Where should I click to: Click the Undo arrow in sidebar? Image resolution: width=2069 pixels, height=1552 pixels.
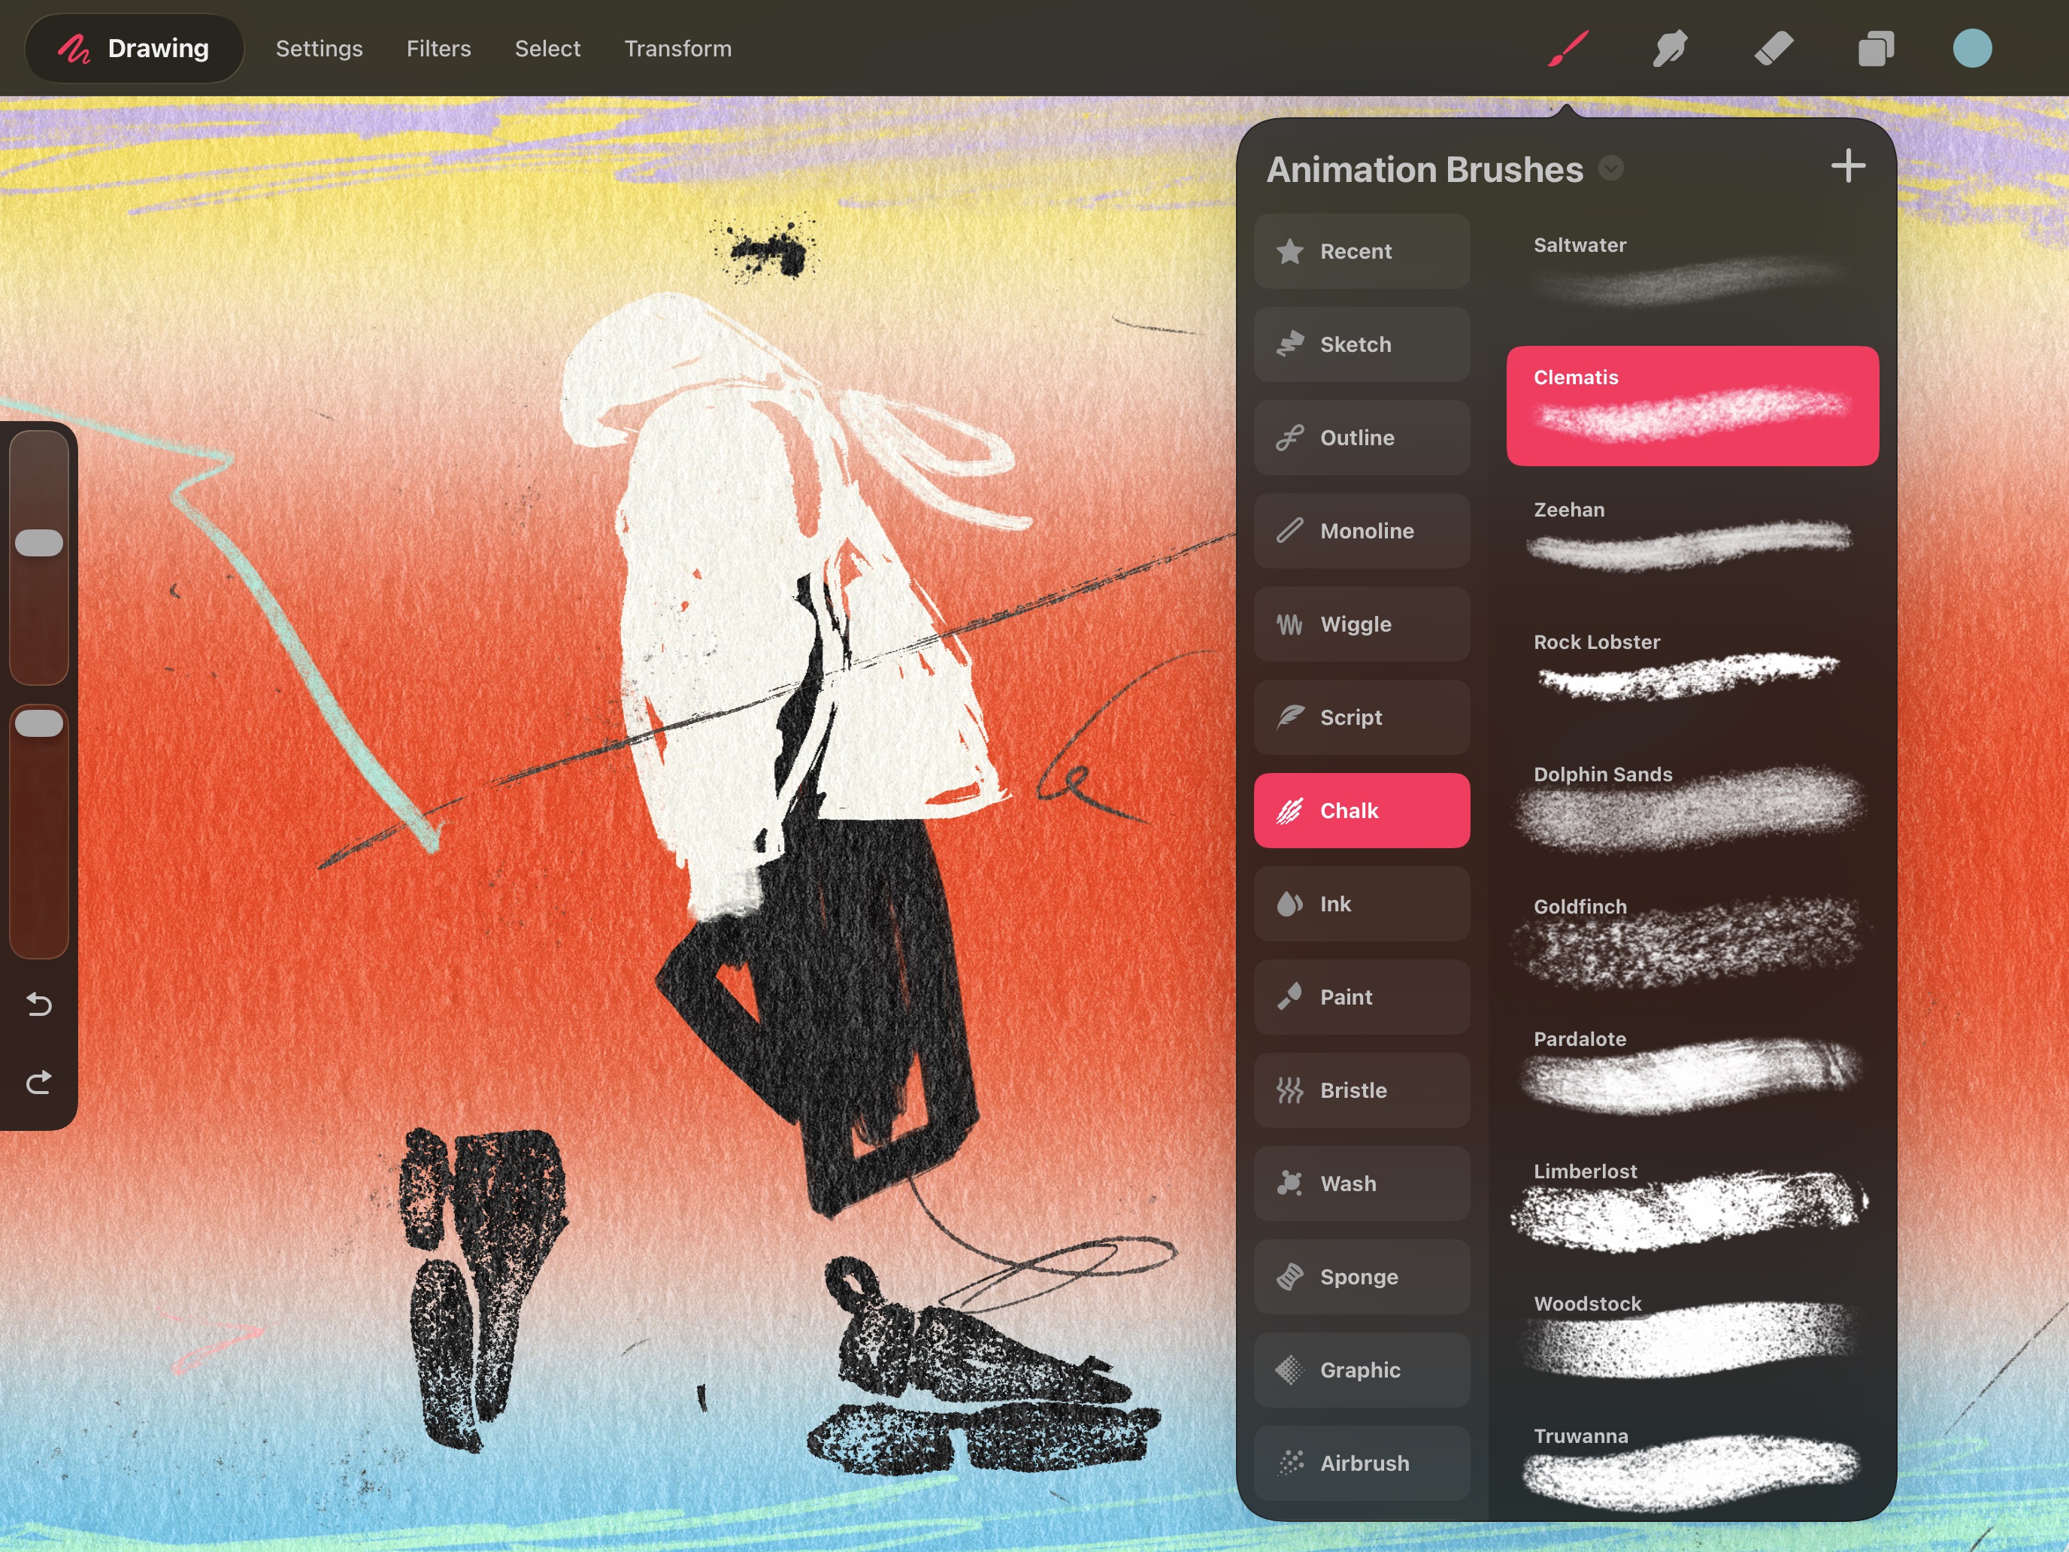click(39, 1004)
